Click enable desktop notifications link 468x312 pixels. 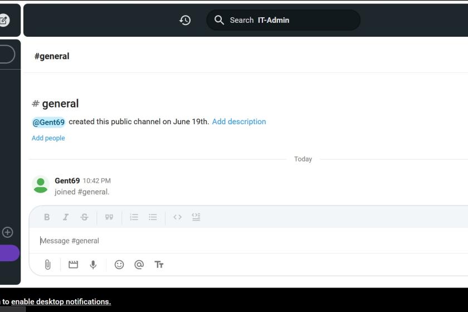coord(61,301)
